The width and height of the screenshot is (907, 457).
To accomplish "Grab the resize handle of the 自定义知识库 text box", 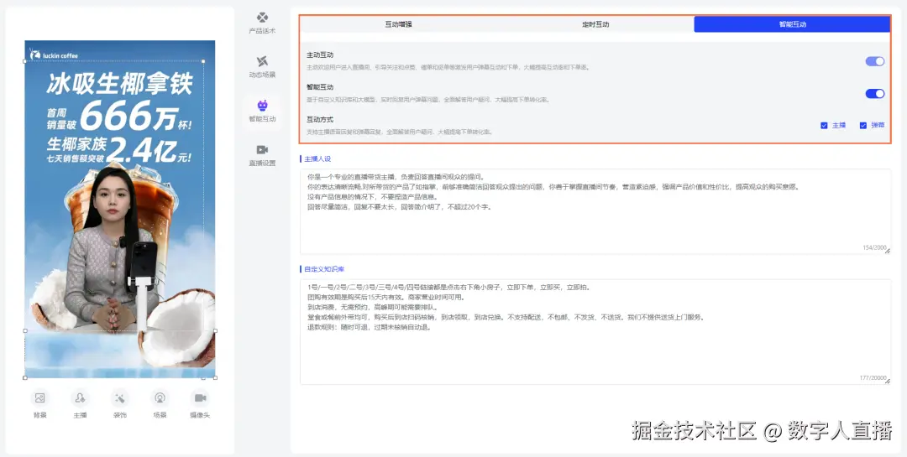I will coord(888,382).
